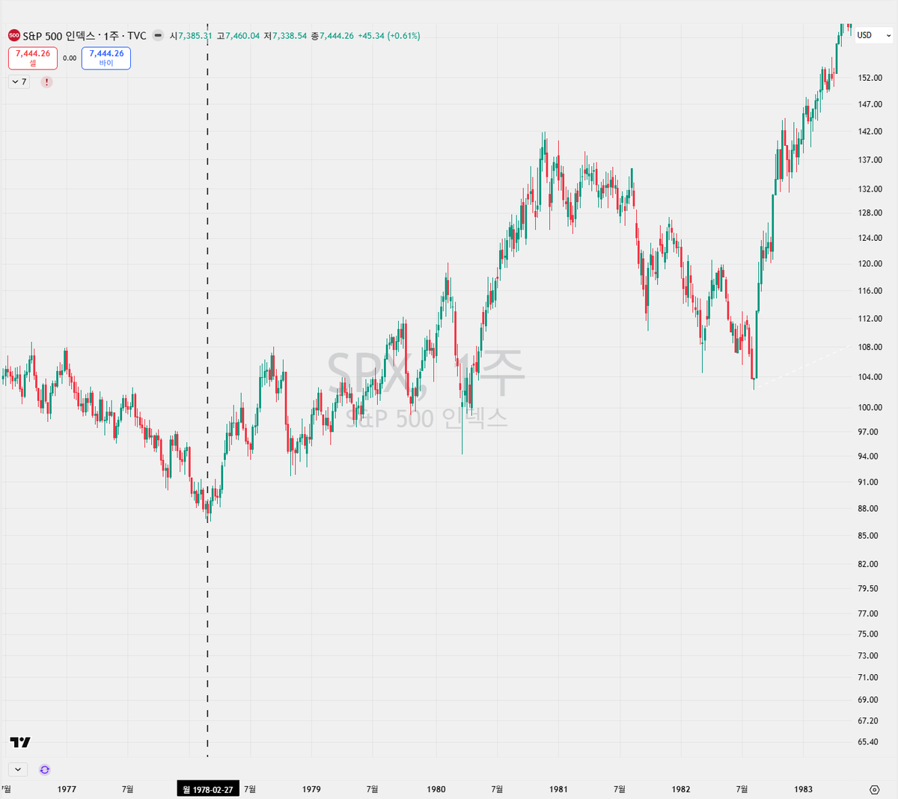Click the 1981 label on time axis
This screenshot has height=799, width=898.
coord(558,789)
